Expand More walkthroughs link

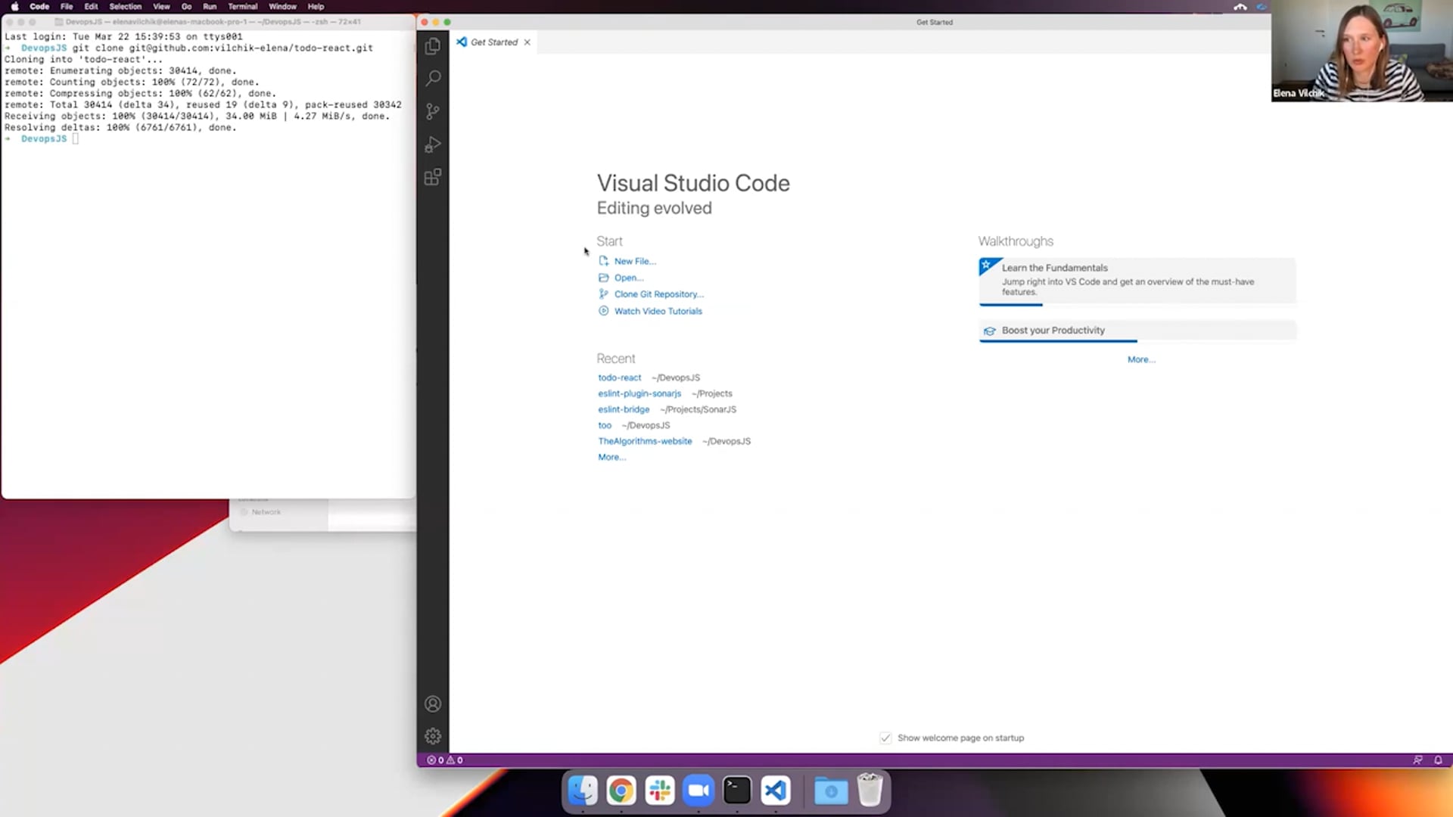point(1140,359)
